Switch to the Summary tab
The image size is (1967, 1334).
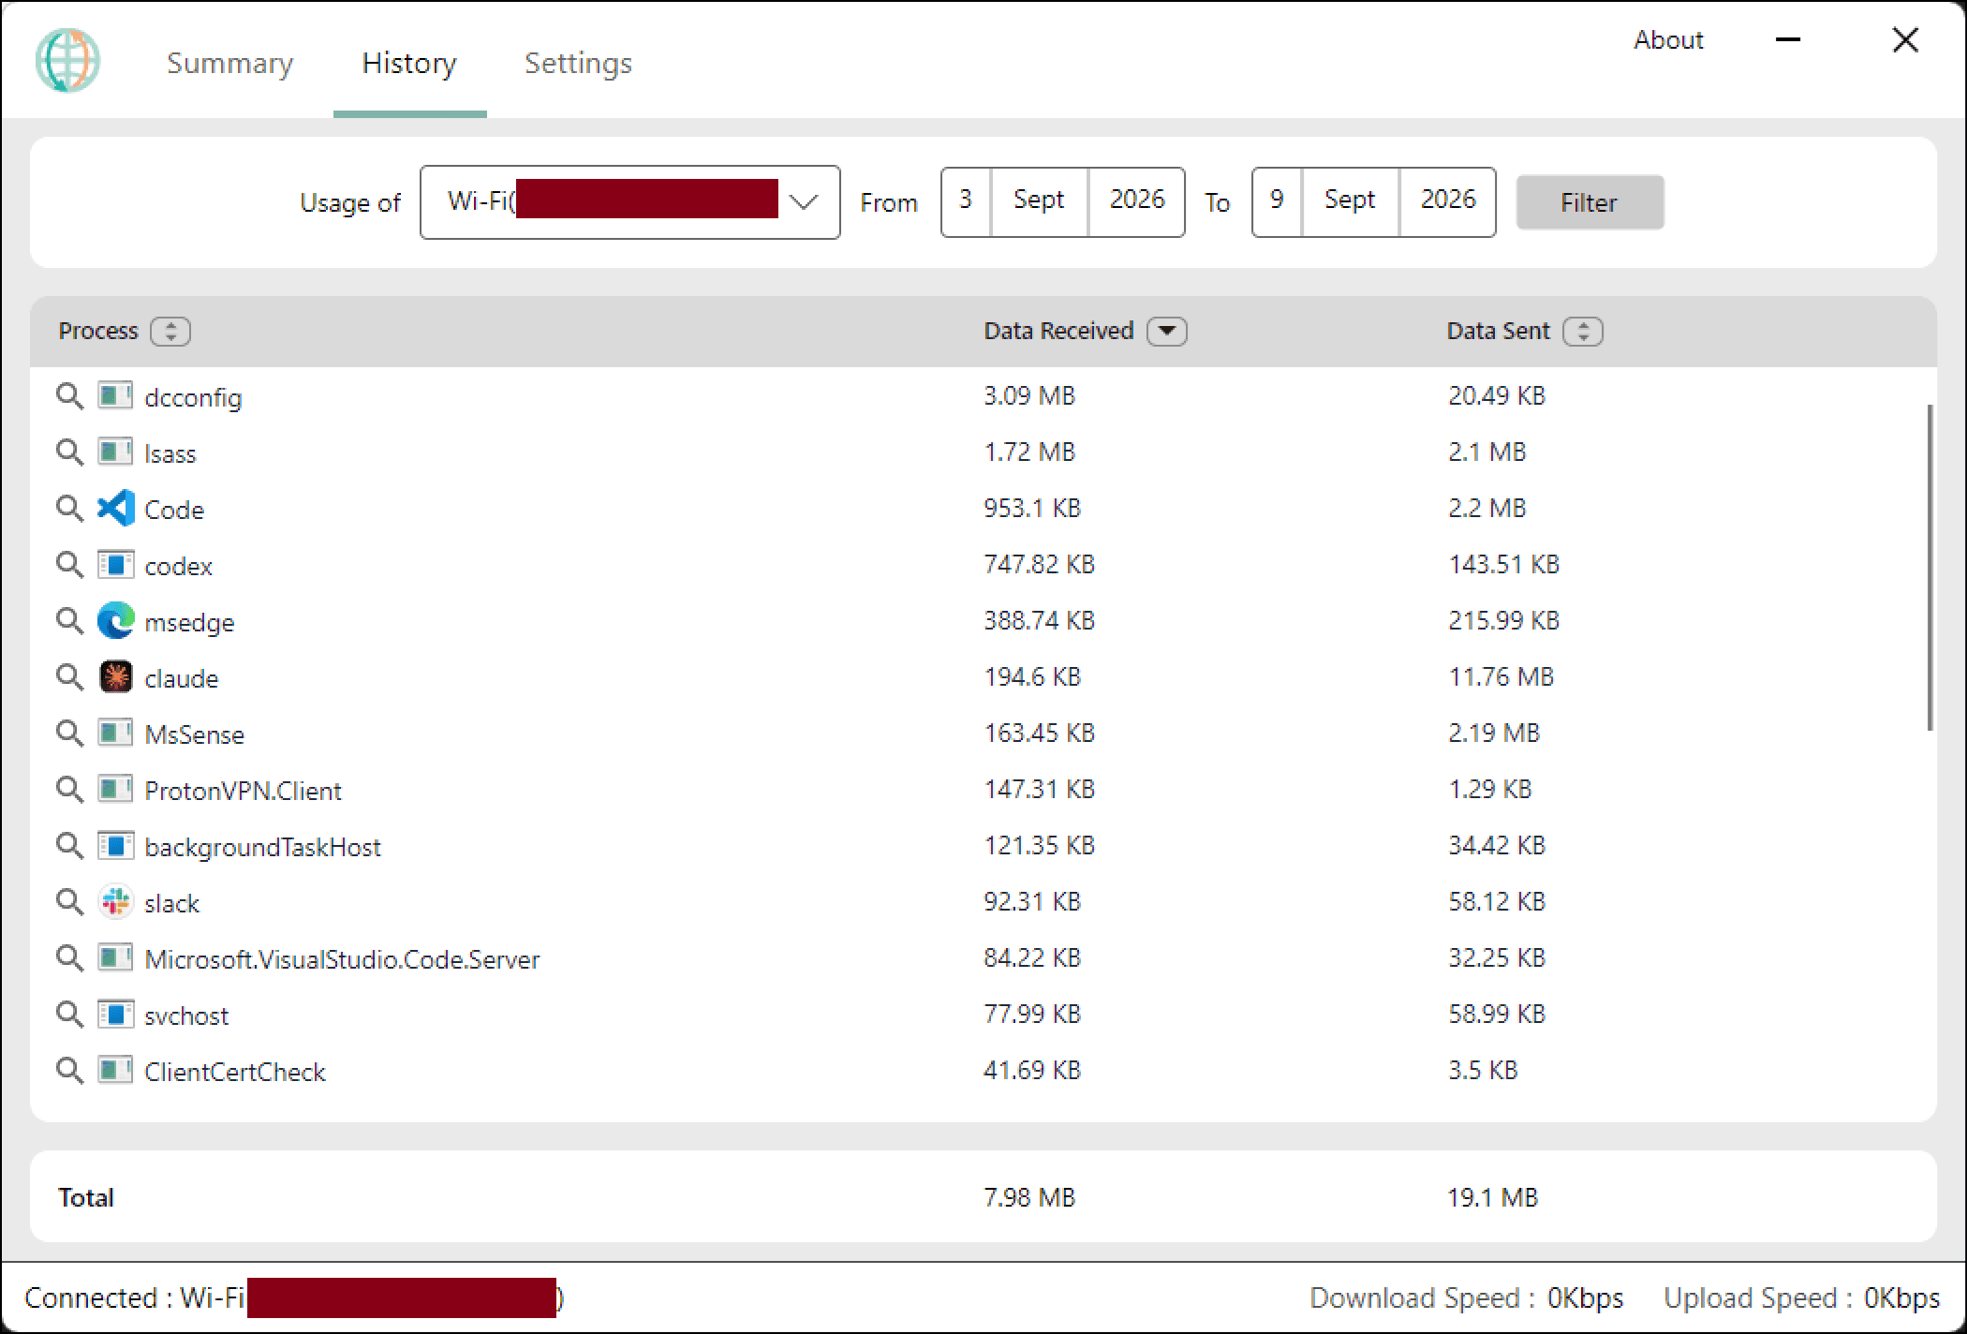(229, 63)
